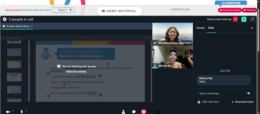
Task: Open call settings gear icon
Action: click(5, 19)
